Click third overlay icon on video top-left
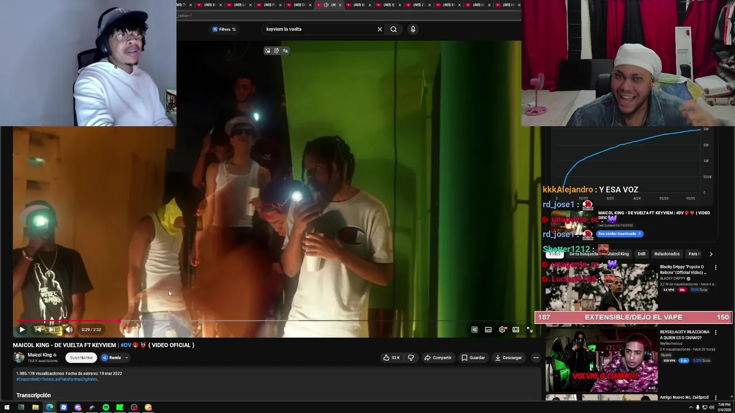 pos(285,50)
